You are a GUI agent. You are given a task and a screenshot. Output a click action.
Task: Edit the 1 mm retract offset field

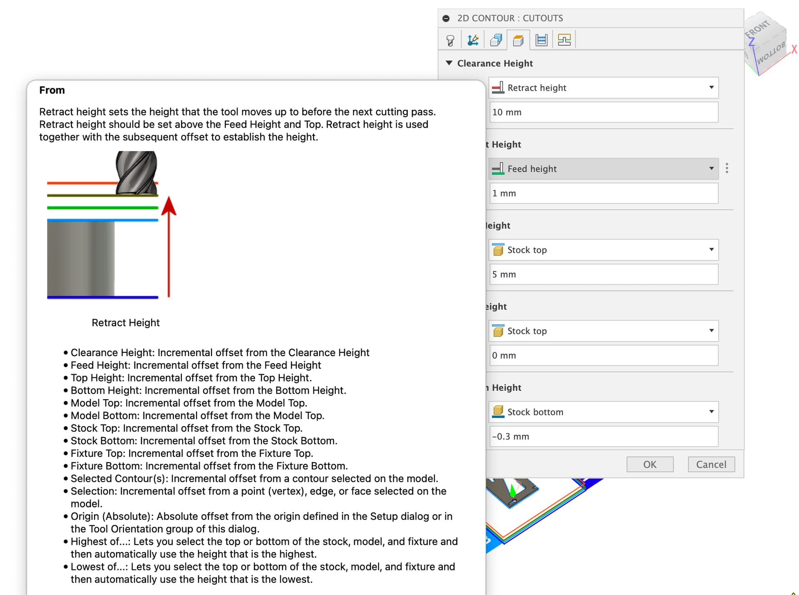[x=603, y=193]
